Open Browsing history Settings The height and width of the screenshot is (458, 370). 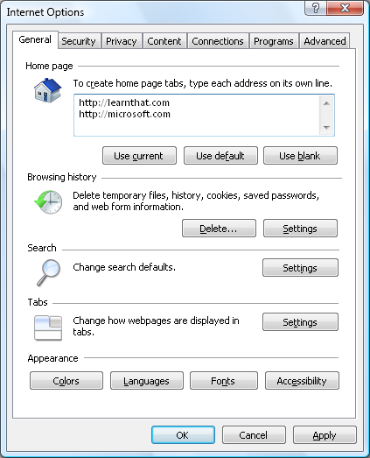(x=300, y=228)
